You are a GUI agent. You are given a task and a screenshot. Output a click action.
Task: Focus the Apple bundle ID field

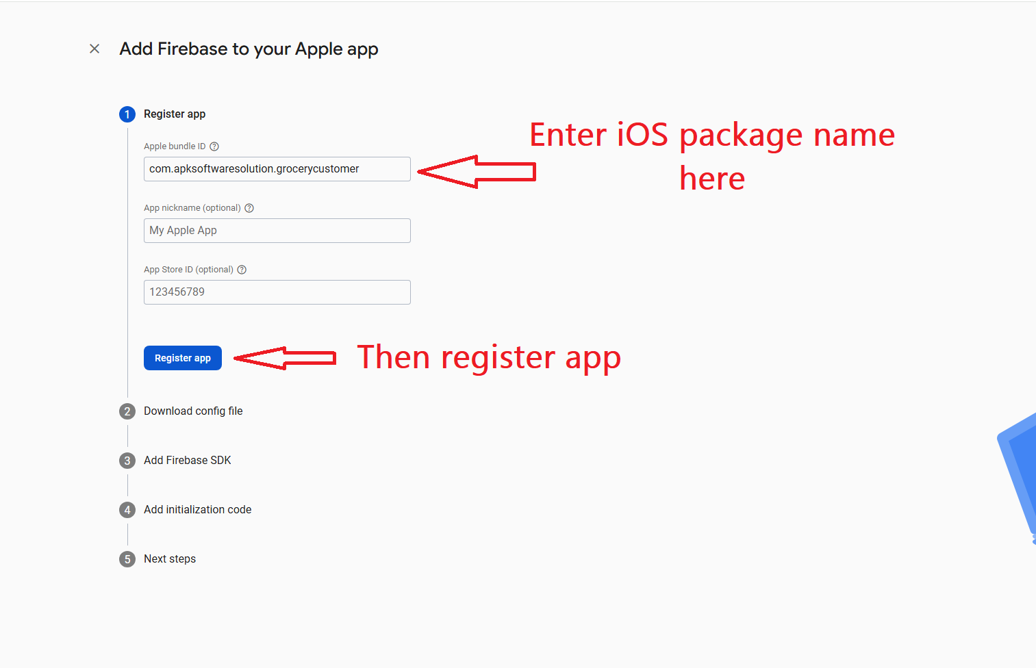[x=277, y=169]
